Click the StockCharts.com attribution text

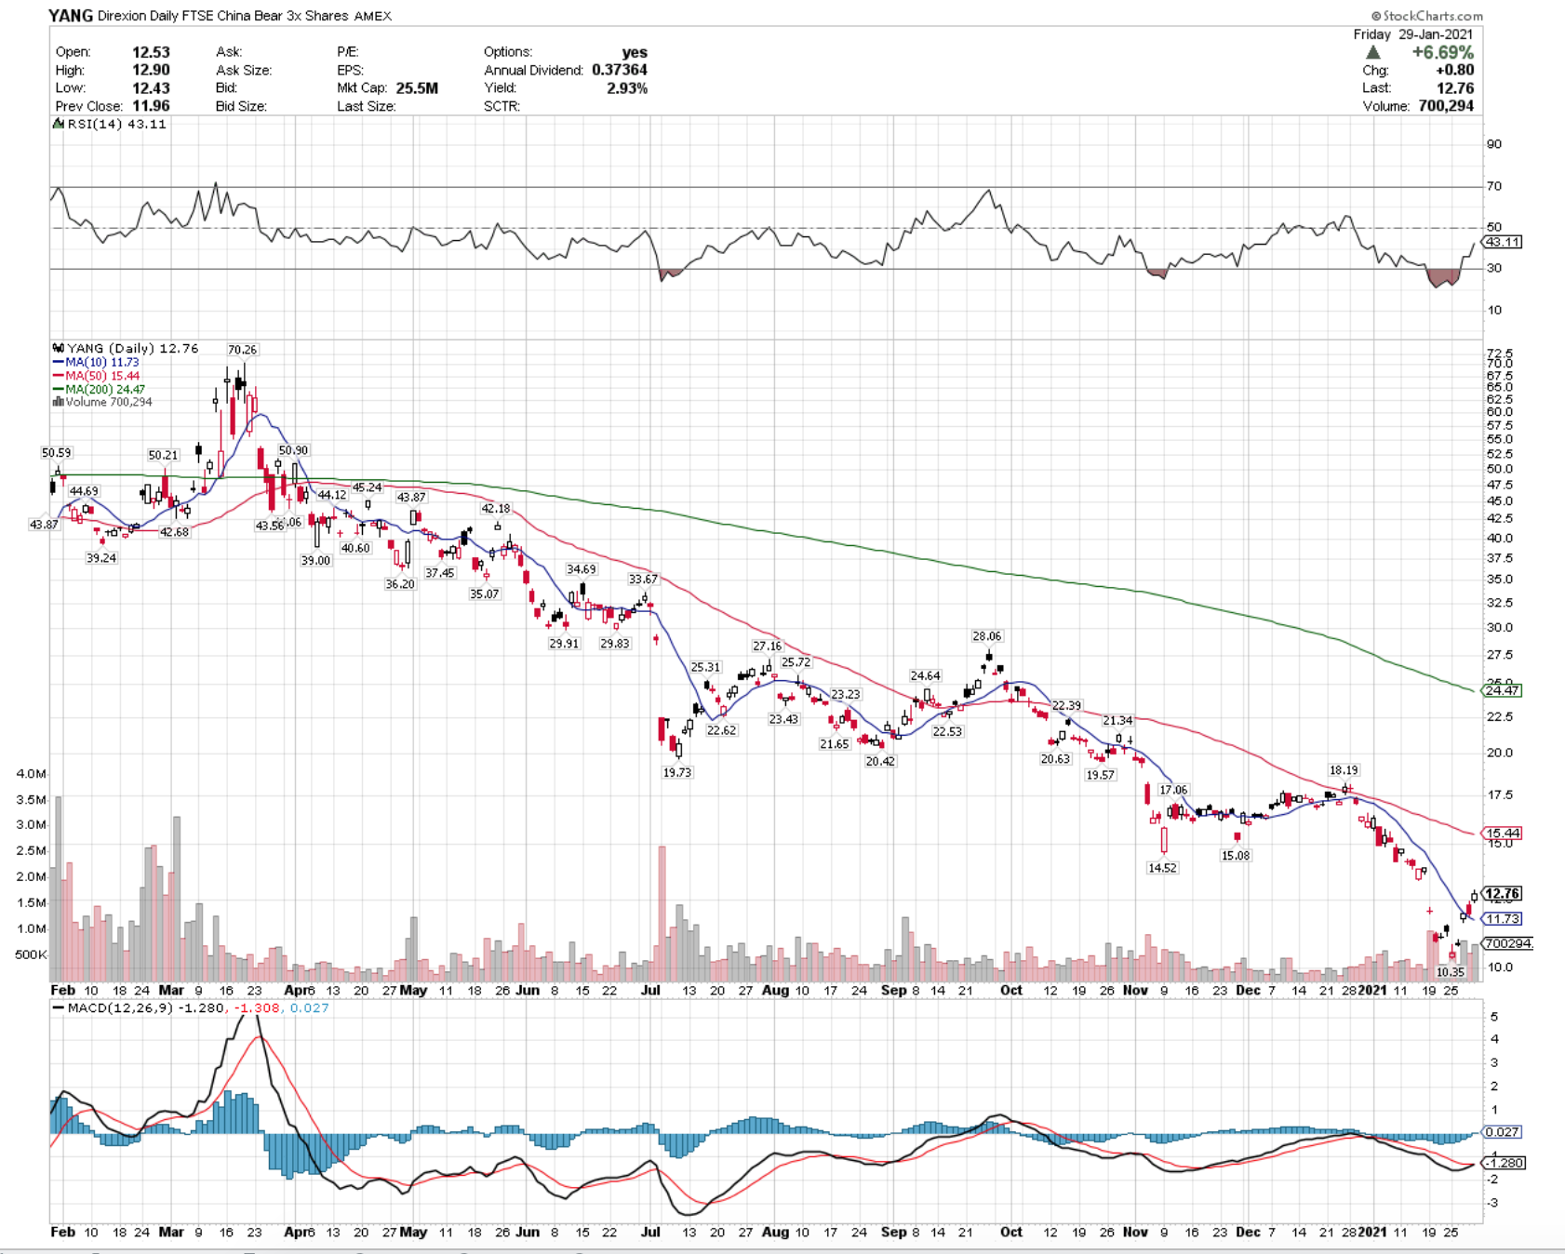1426,15
